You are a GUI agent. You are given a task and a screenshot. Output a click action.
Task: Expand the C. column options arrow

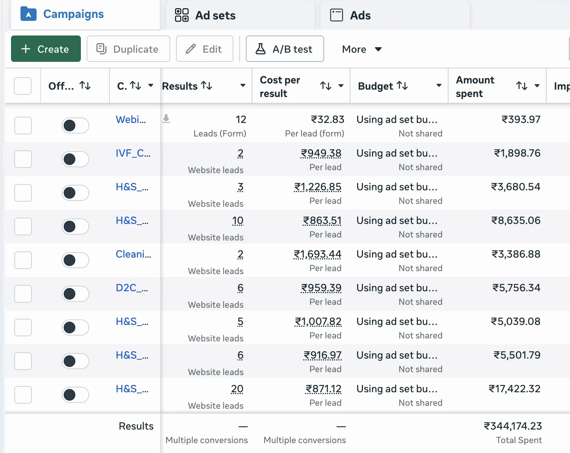coord(151,86)
